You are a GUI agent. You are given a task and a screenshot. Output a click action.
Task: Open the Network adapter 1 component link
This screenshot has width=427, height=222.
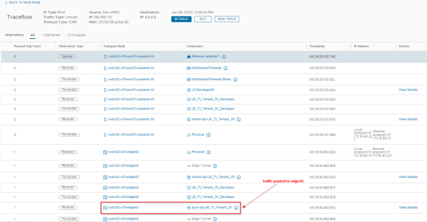pyautogui.click(x=205, y=56)
